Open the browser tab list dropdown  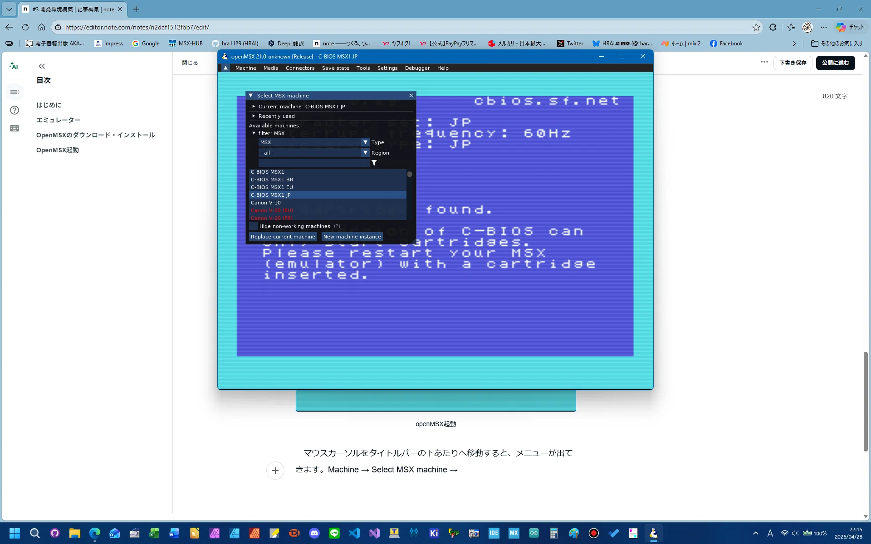[9, 9]
